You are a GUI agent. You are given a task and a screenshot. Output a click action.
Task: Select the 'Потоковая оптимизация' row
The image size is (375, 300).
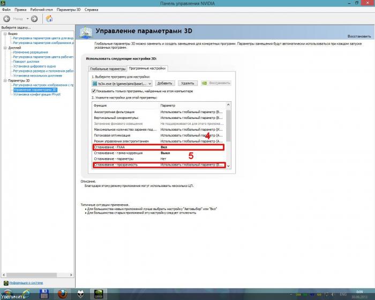[159, 136]
